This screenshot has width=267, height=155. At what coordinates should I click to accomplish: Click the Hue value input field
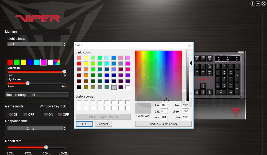[x=164, y=105]
